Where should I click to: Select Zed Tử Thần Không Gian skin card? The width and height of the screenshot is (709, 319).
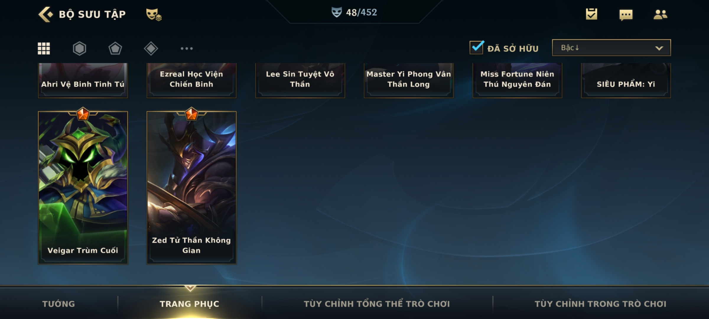click(x=191, y=188)
